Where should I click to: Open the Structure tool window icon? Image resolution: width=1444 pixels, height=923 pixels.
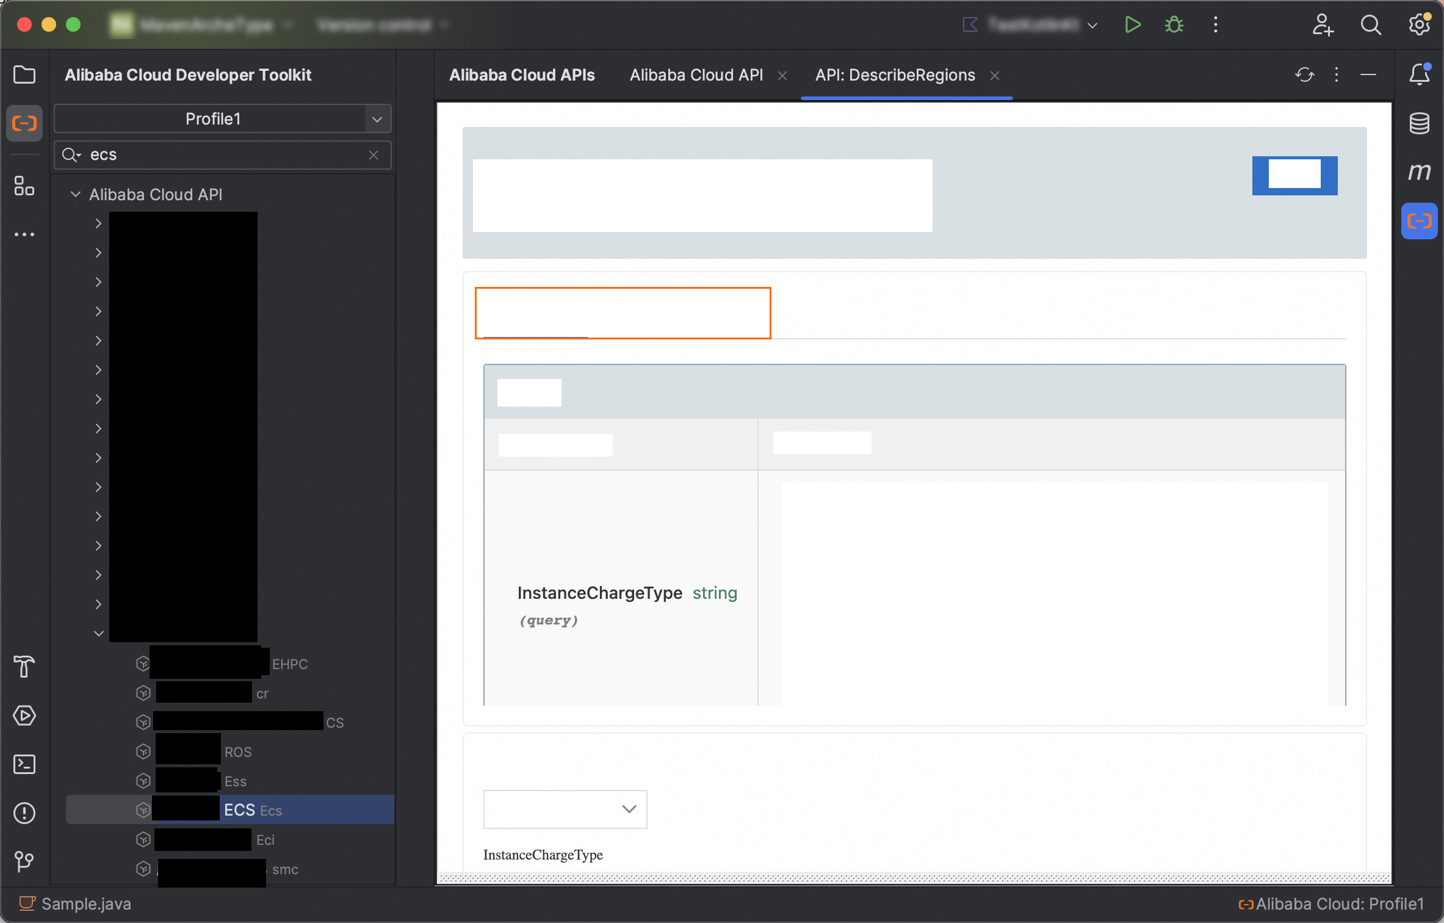[x=24, y=186]
